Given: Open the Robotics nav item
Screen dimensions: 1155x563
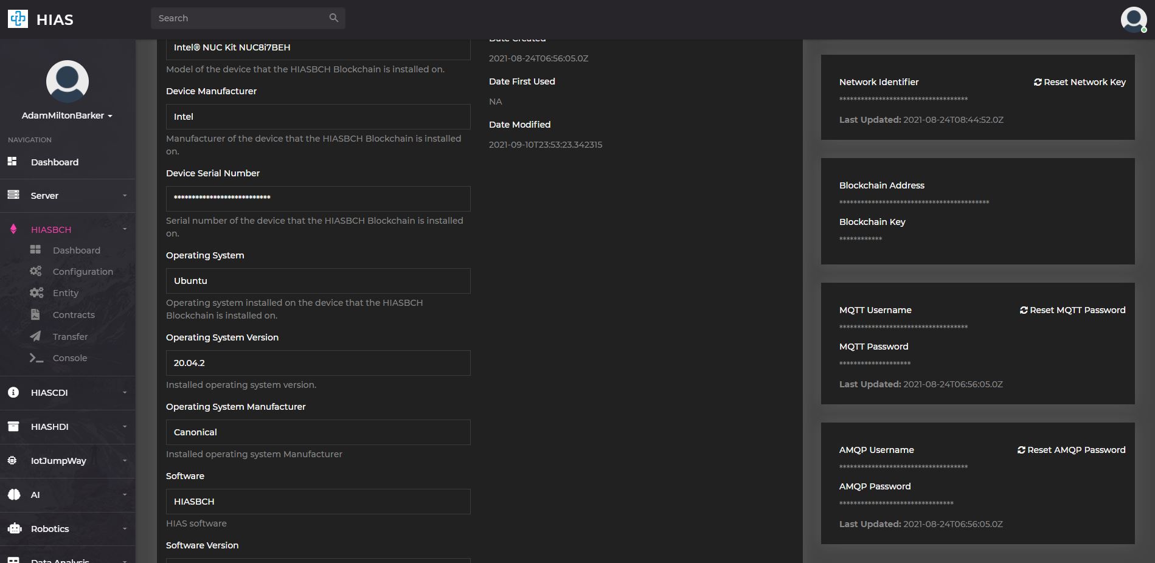Looking at the screenshot, I should [50, 529].
